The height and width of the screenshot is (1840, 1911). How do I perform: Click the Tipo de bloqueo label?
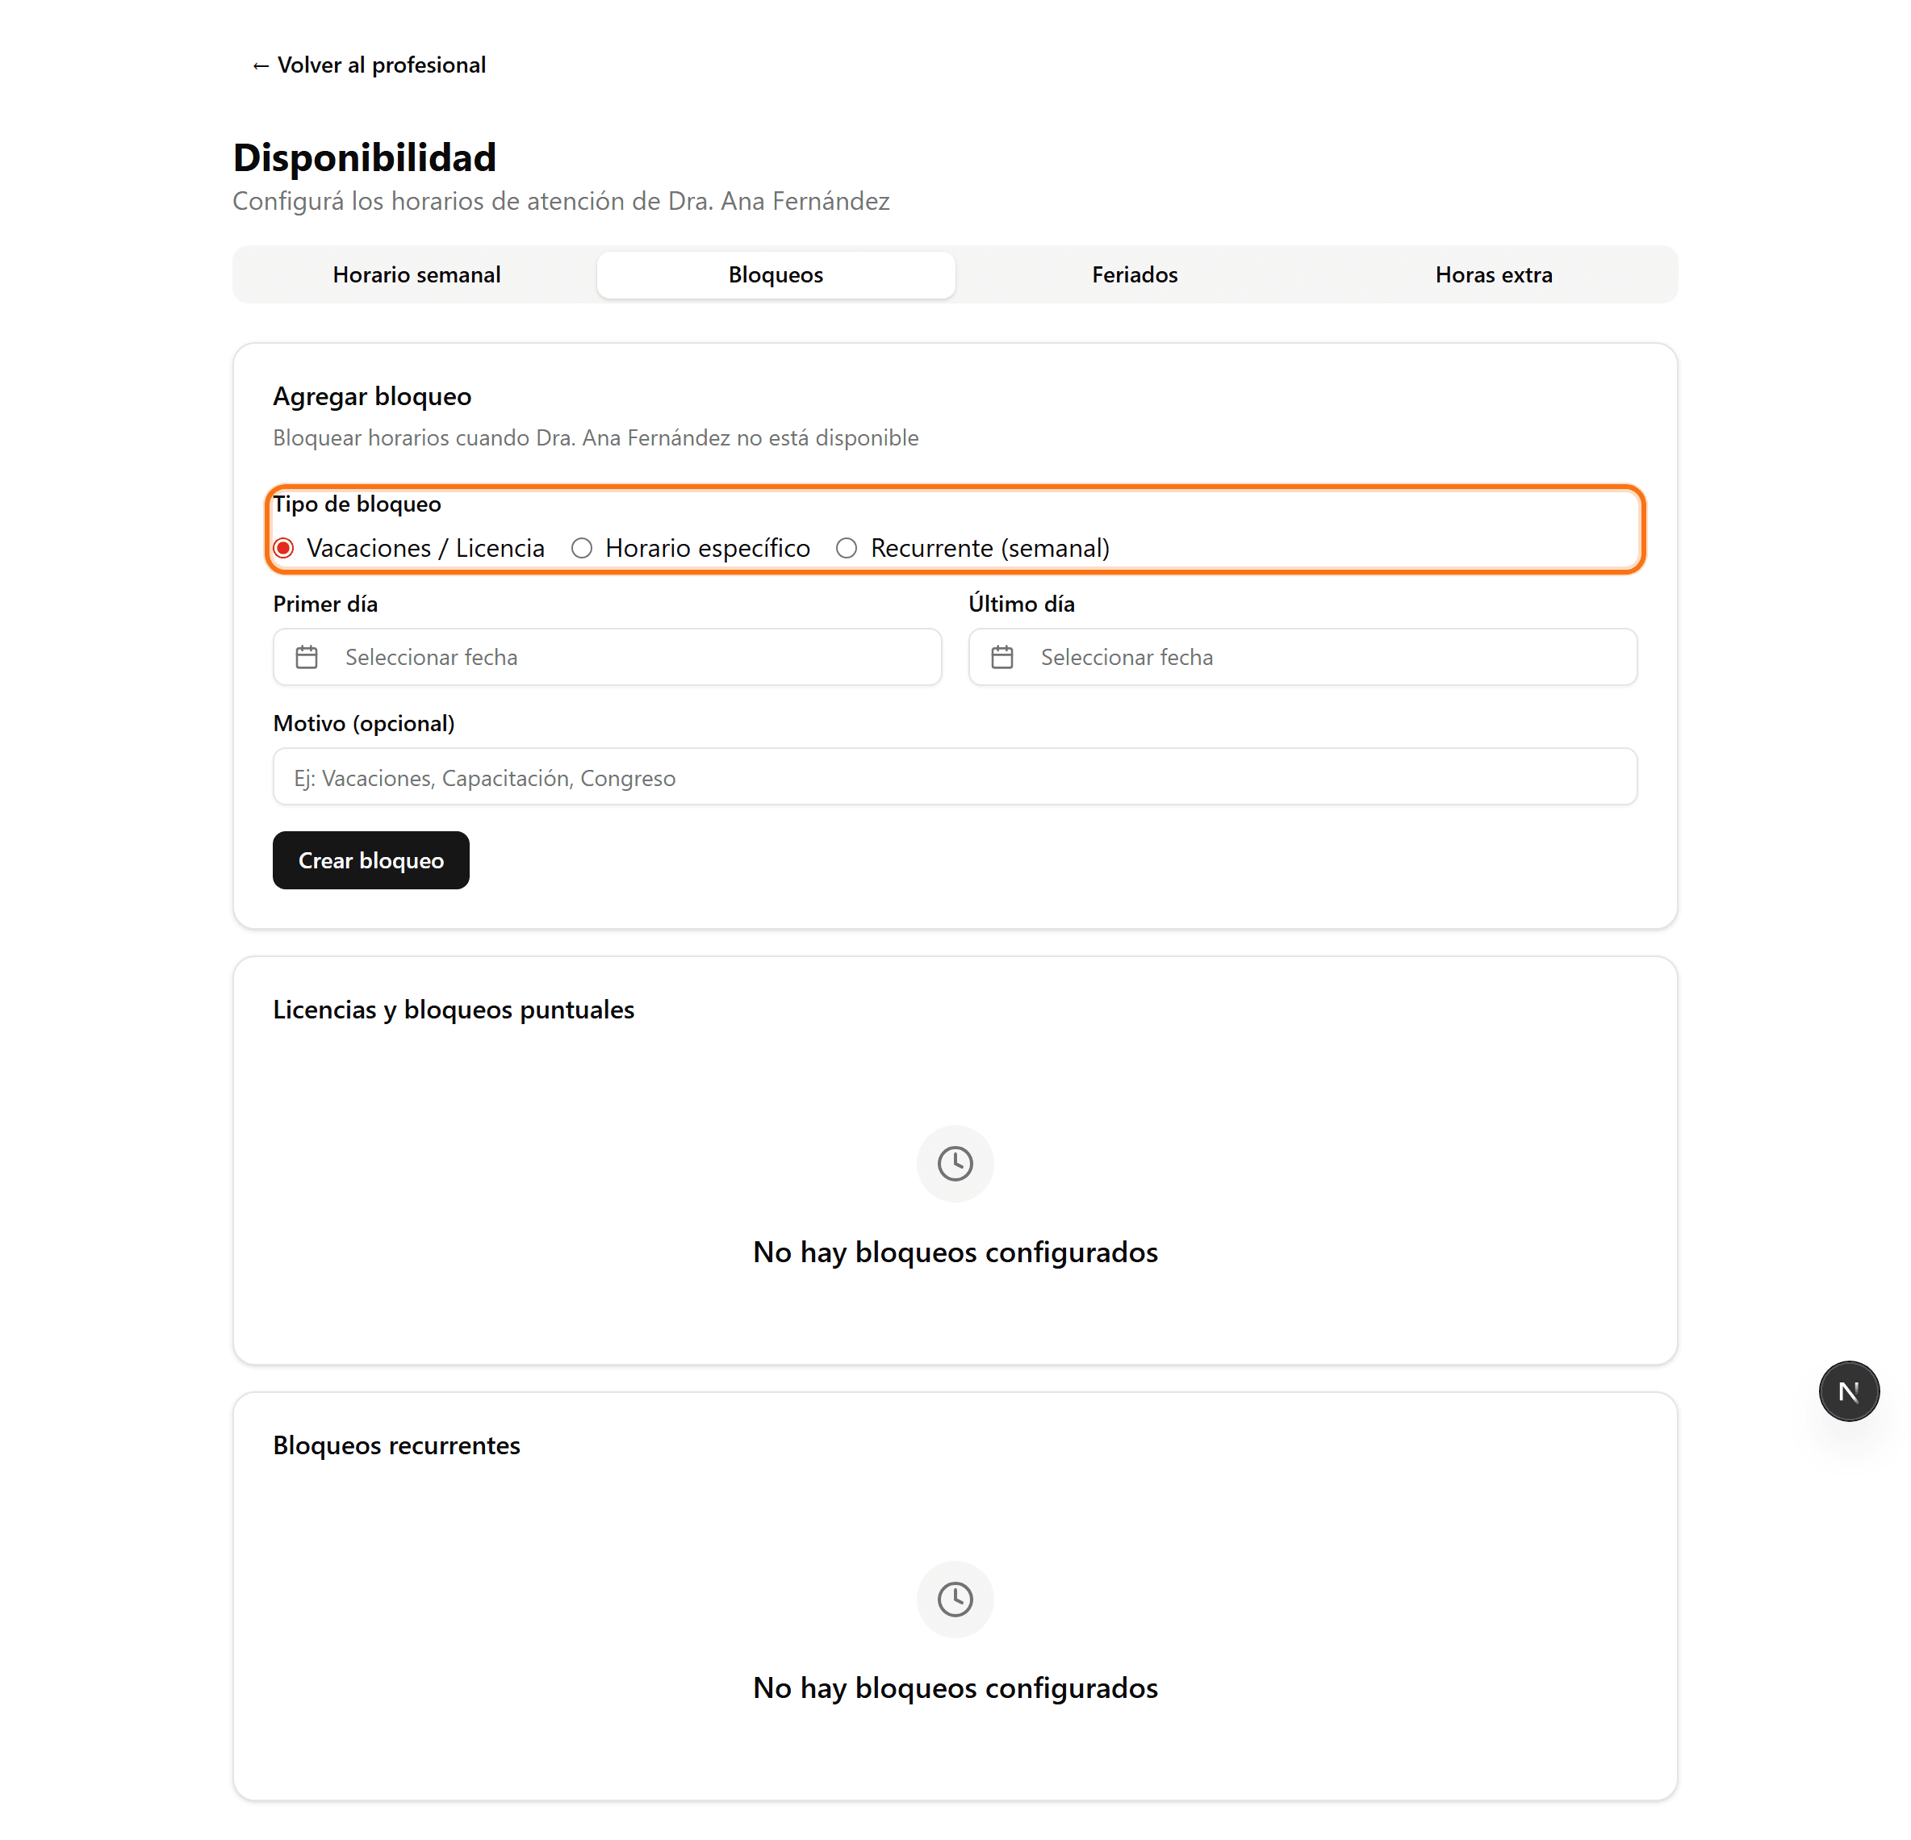[x=357, y=504]
